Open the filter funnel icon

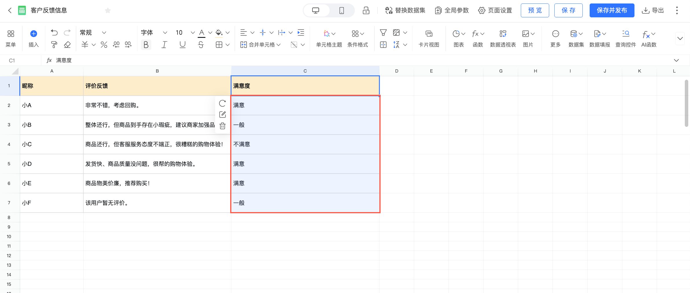point(383,33)
